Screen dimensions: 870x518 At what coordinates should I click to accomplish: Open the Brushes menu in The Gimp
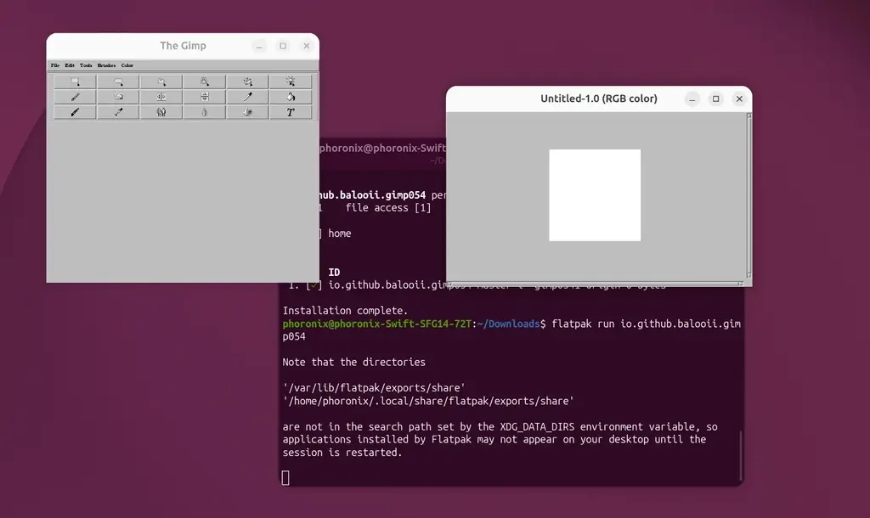pyautogui.click(x=106, y=65)
